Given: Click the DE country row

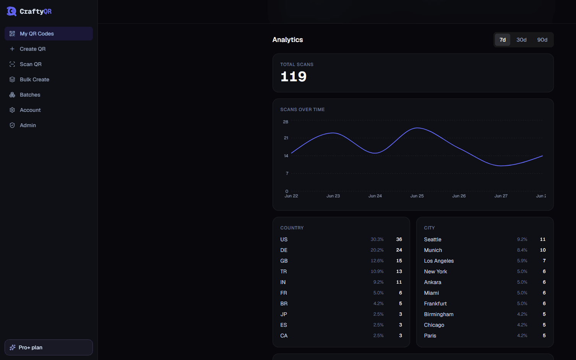Looking at the screenshot, I should pyautogui.click(x=341, y=250).
